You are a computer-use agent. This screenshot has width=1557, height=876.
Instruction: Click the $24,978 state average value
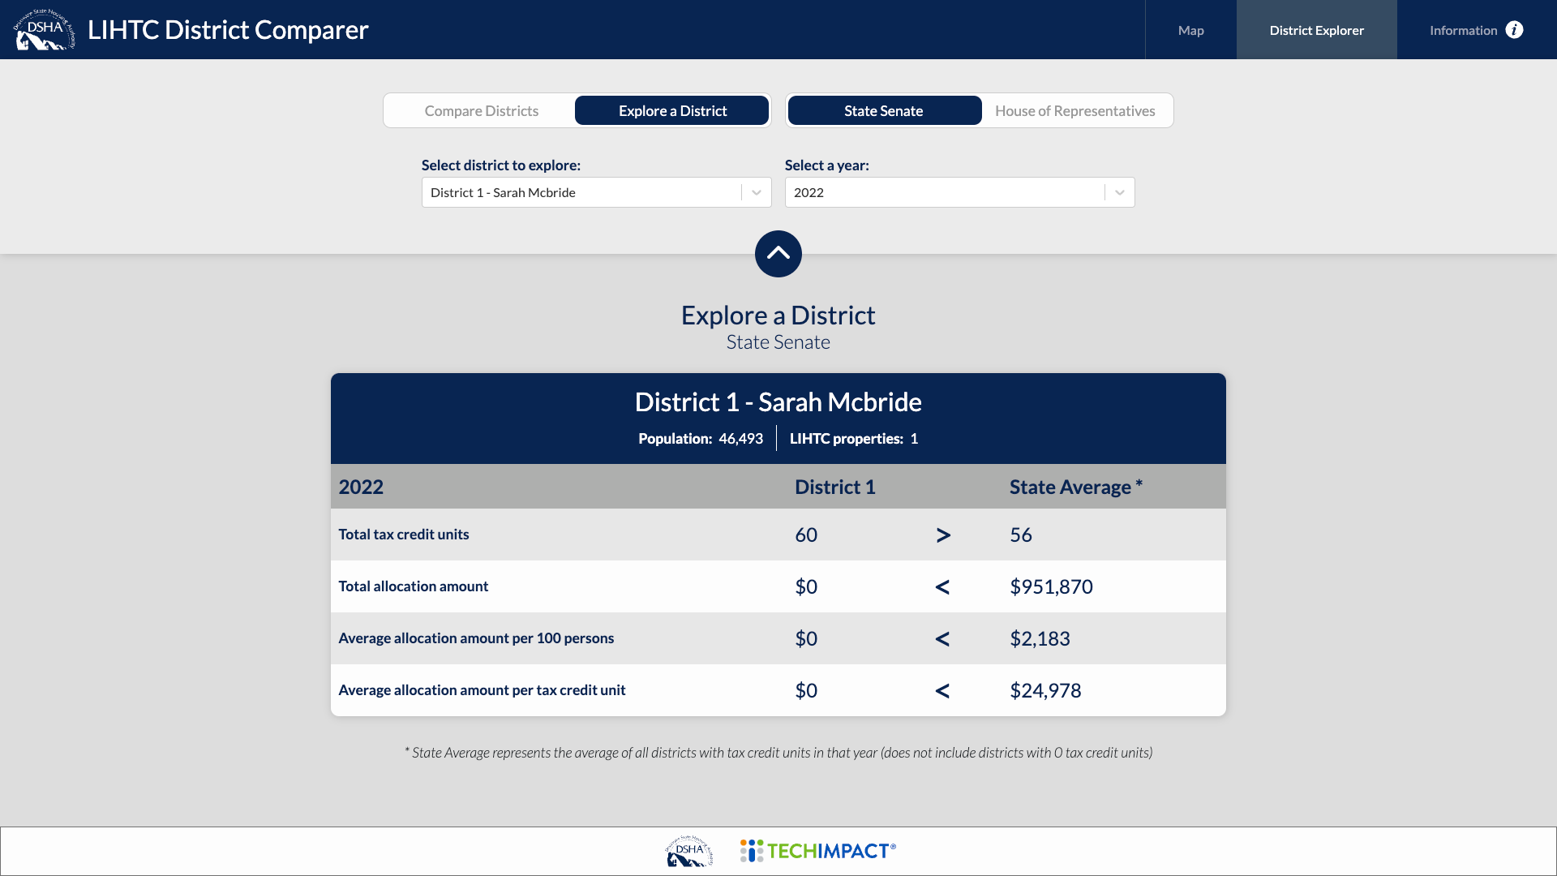pos(1045,690)
